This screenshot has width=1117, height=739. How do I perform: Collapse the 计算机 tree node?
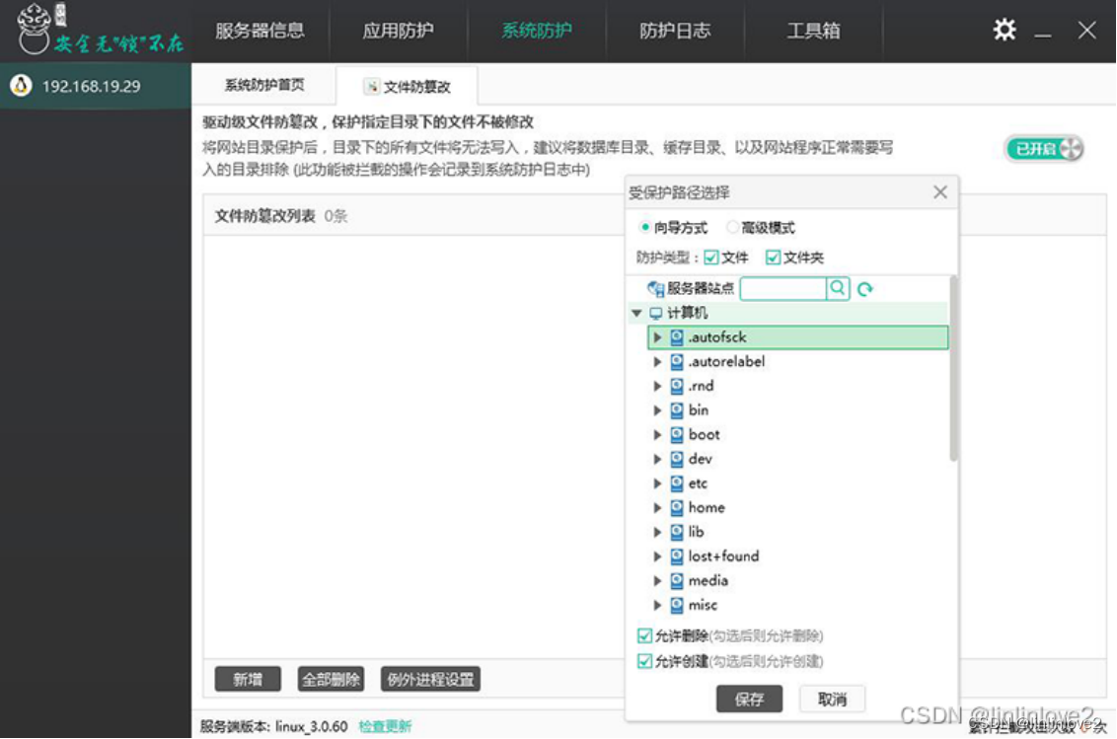click(x=636, y=313)
